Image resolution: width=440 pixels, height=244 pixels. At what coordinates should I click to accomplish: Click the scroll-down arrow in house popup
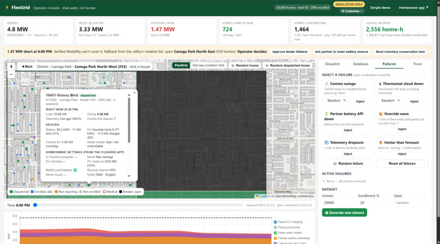(129, 176)
